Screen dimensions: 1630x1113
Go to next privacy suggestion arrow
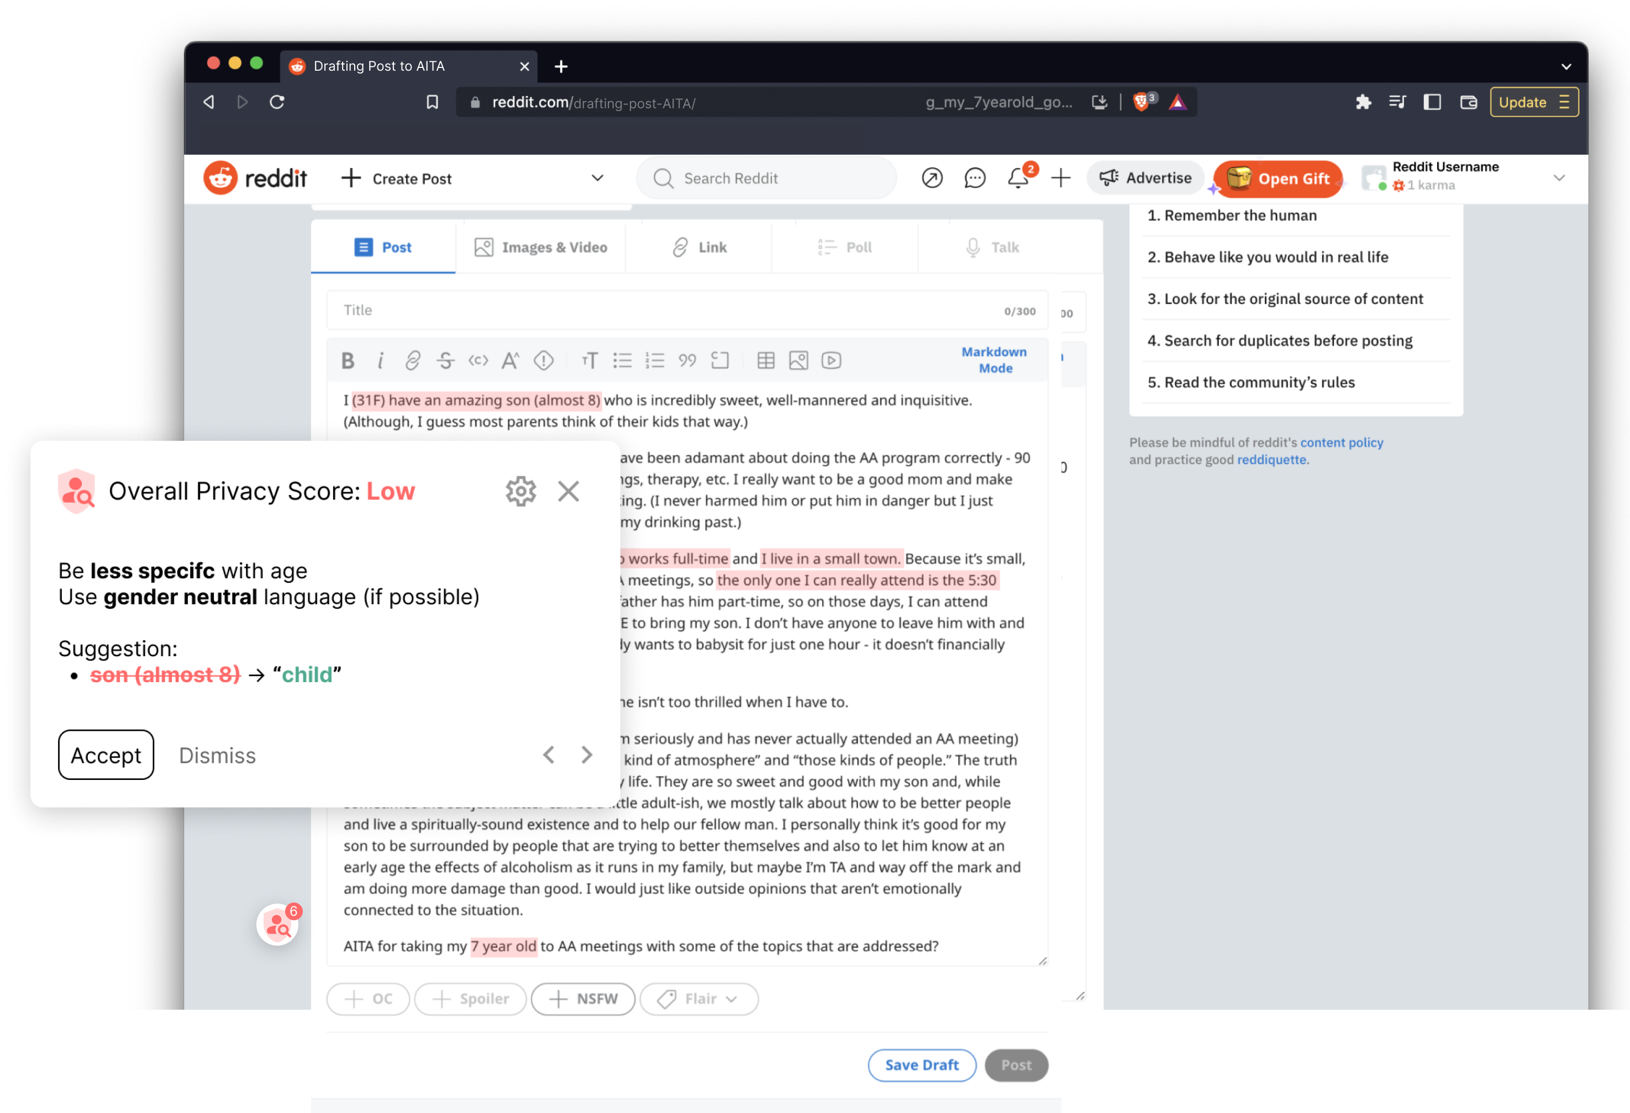tap(587, 755)
